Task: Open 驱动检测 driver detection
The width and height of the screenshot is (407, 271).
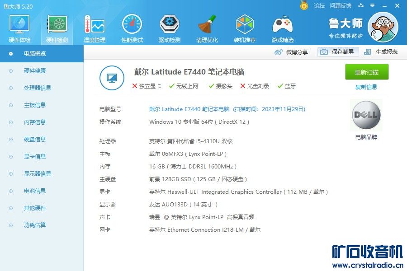Action: click(x=169, y=29)
